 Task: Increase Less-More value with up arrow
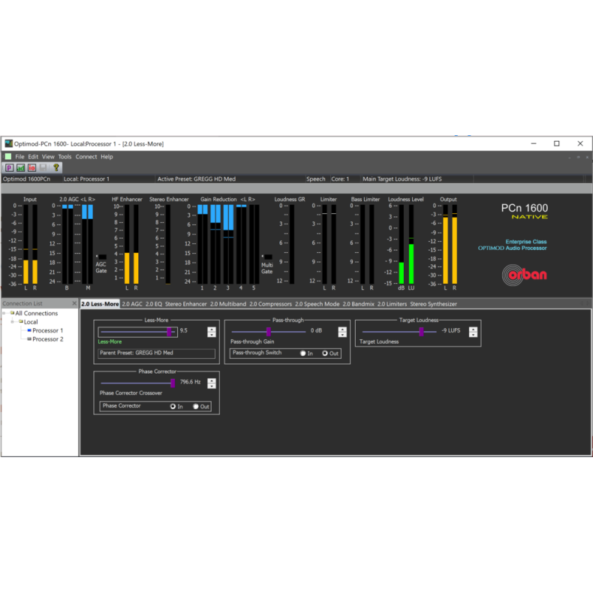pyautogui.click(x=212, y=330)
